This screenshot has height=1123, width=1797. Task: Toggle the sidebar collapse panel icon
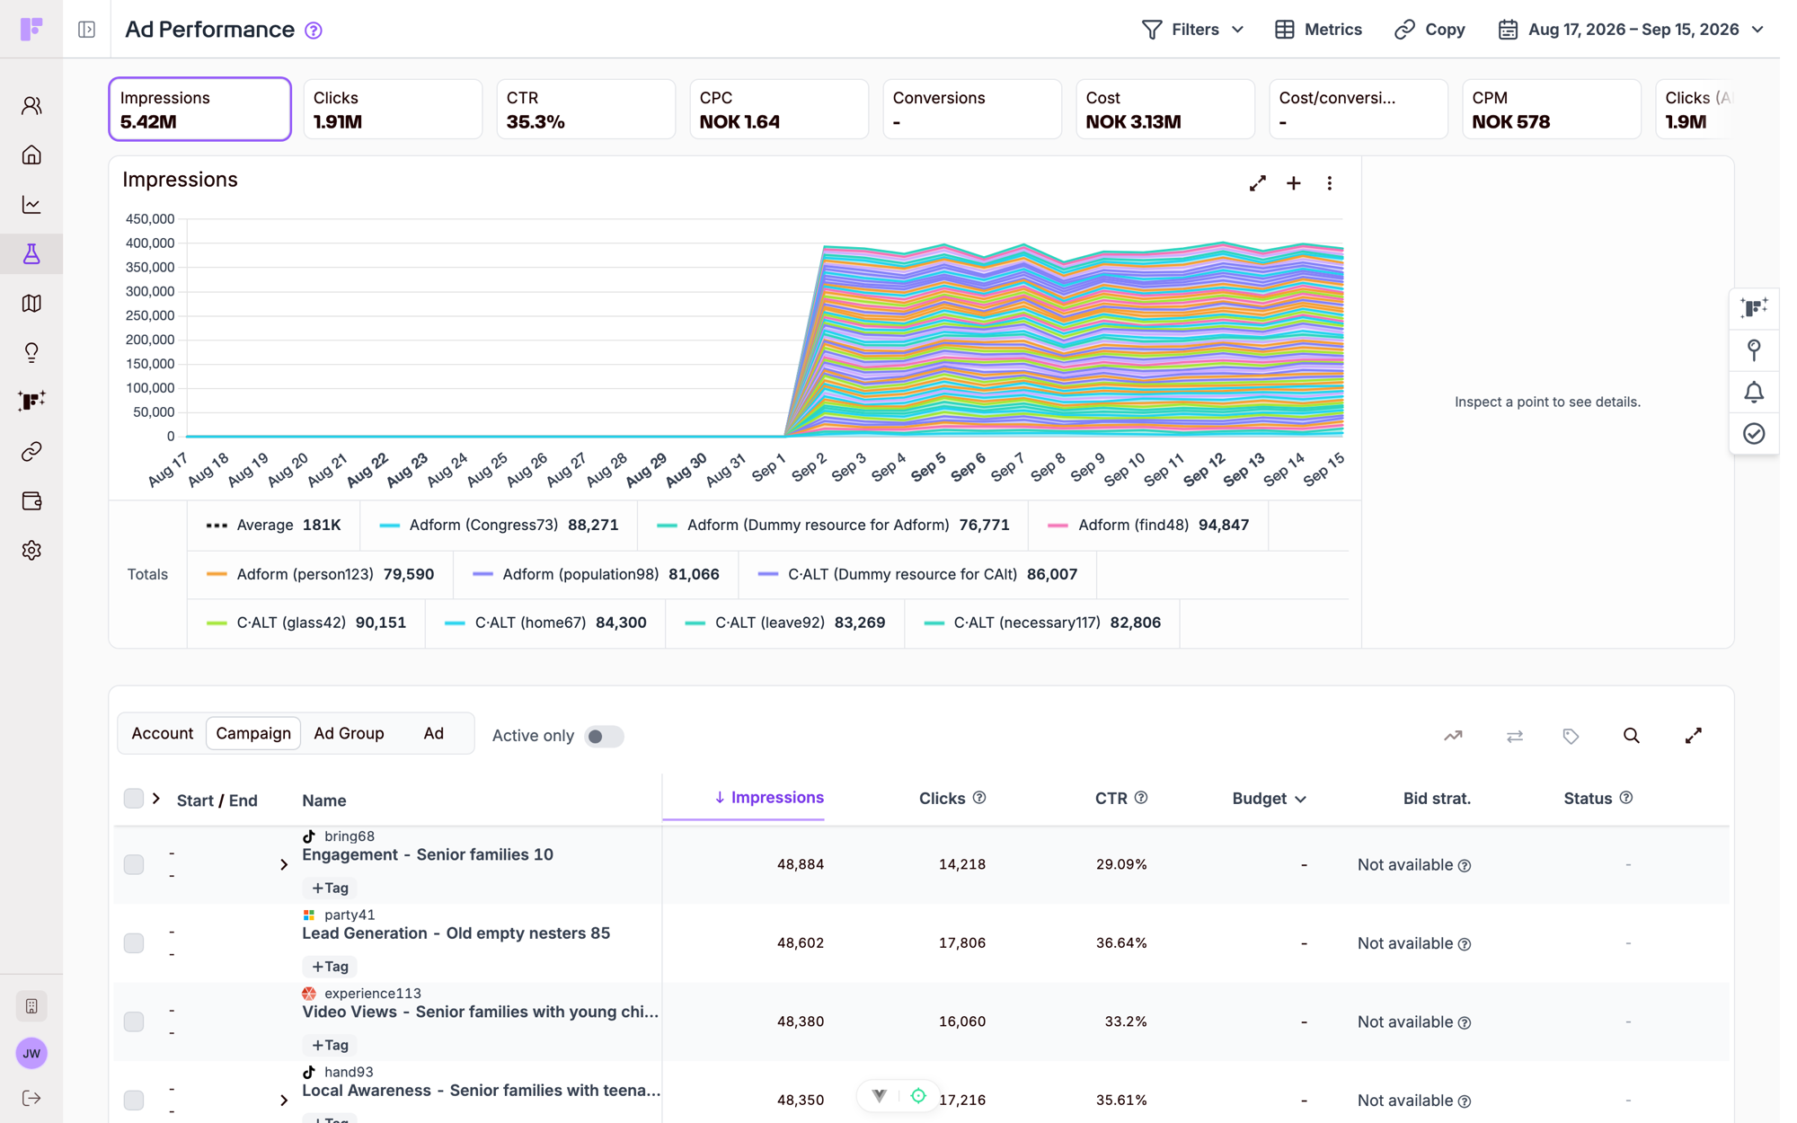[x=86, y=30]
